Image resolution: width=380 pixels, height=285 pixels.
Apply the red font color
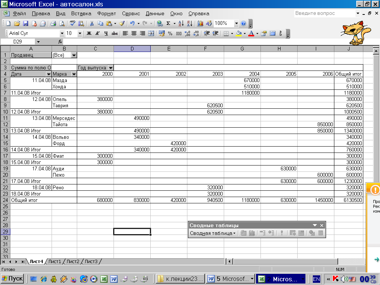click(x=251, y=33)
